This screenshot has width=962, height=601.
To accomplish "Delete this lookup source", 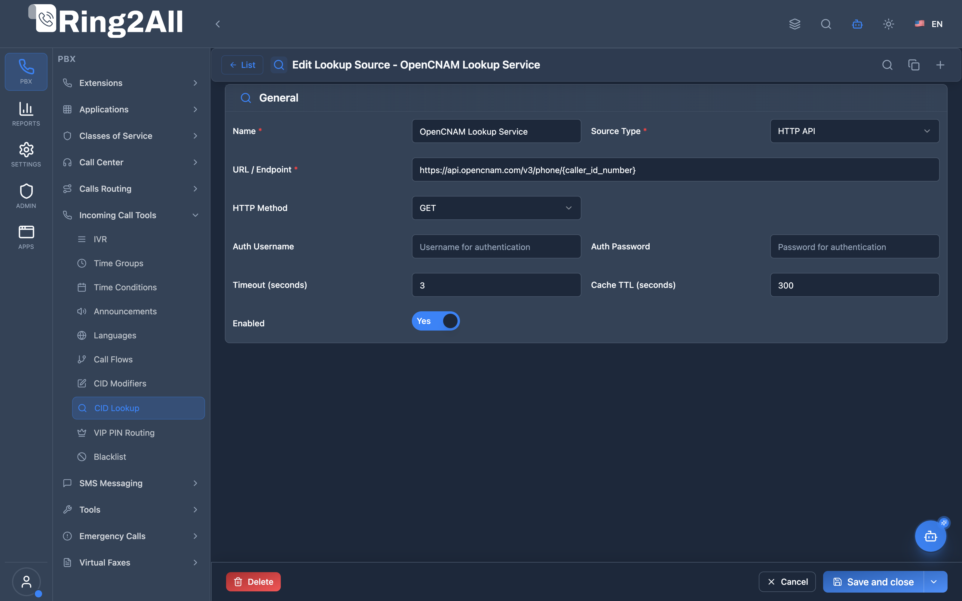I will 253,582.
